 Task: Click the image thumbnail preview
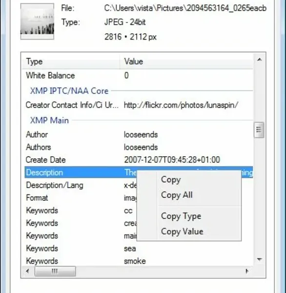[37, 21]
